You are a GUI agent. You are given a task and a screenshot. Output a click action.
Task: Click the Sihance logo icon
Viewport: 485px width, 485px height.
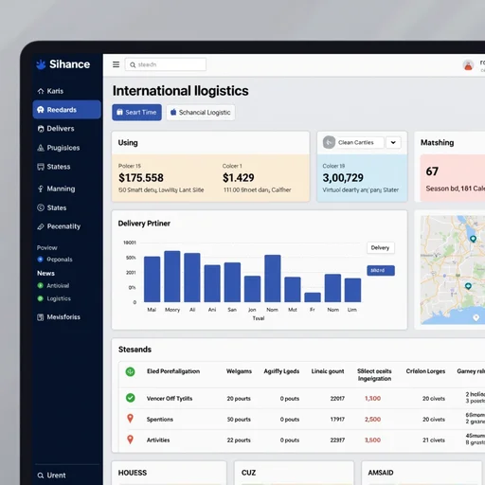click(41, 64)
